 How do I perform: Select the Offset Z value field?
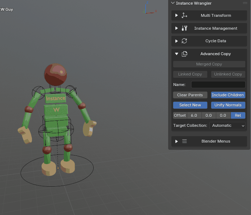click(223, 115)
